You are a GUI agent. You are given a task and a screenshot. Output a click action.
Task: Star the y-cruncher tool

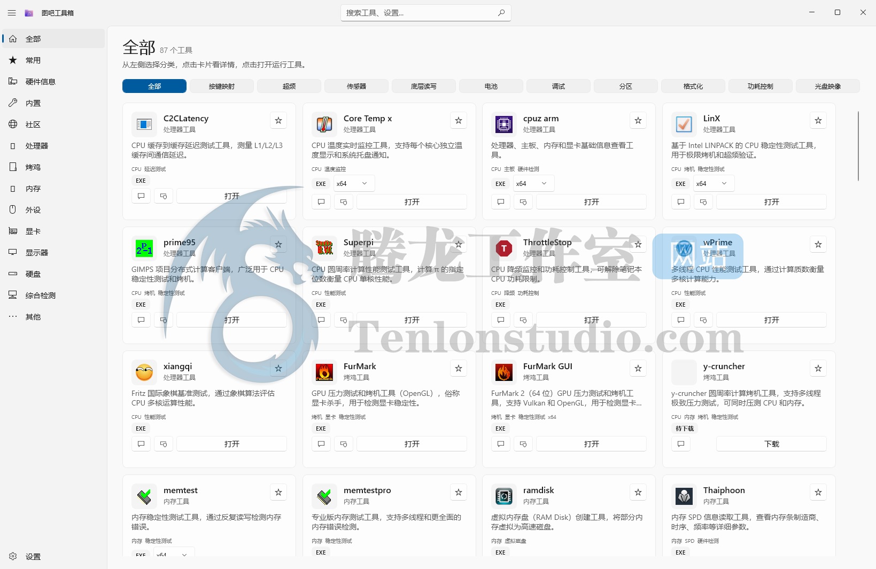coord(818,368)
